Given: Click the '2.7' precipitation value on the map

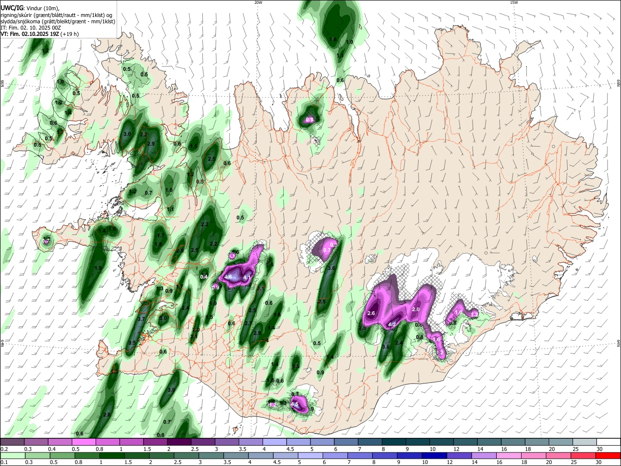Looking at the screenshot, I should [248, 323].
